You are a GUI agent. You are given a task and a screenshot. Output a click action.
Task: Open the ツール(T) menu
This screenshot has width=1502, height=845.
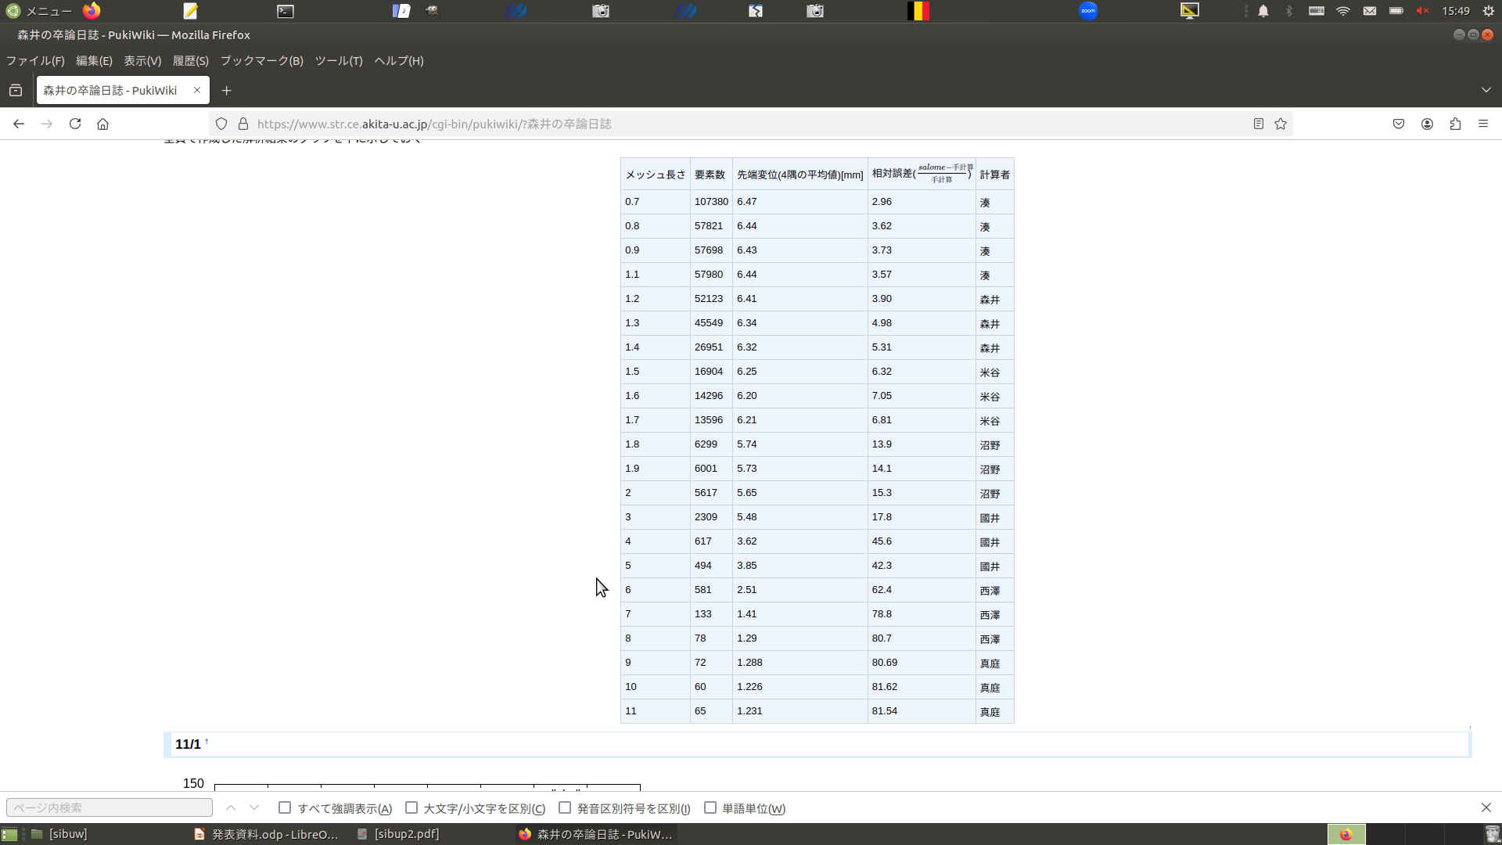click(338, 60)
